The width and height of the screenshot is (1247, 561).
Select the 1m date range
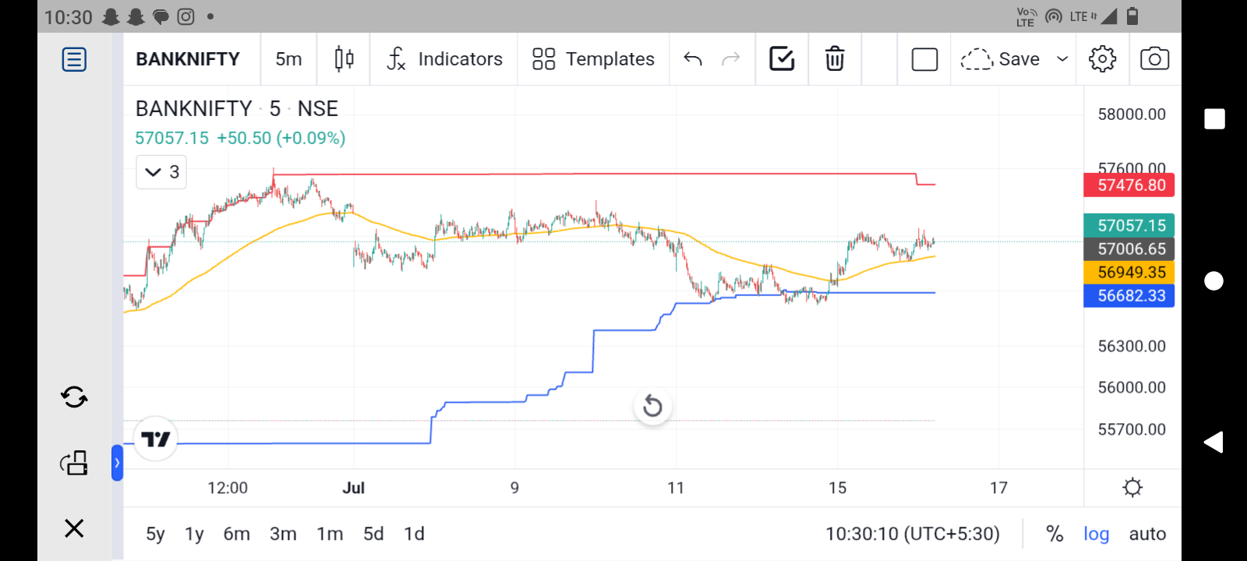330,534
